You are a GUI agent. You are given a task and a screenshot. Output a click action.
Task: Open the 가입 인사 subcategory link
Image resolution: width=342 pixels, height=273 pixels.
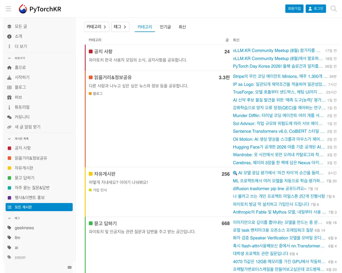98,190
